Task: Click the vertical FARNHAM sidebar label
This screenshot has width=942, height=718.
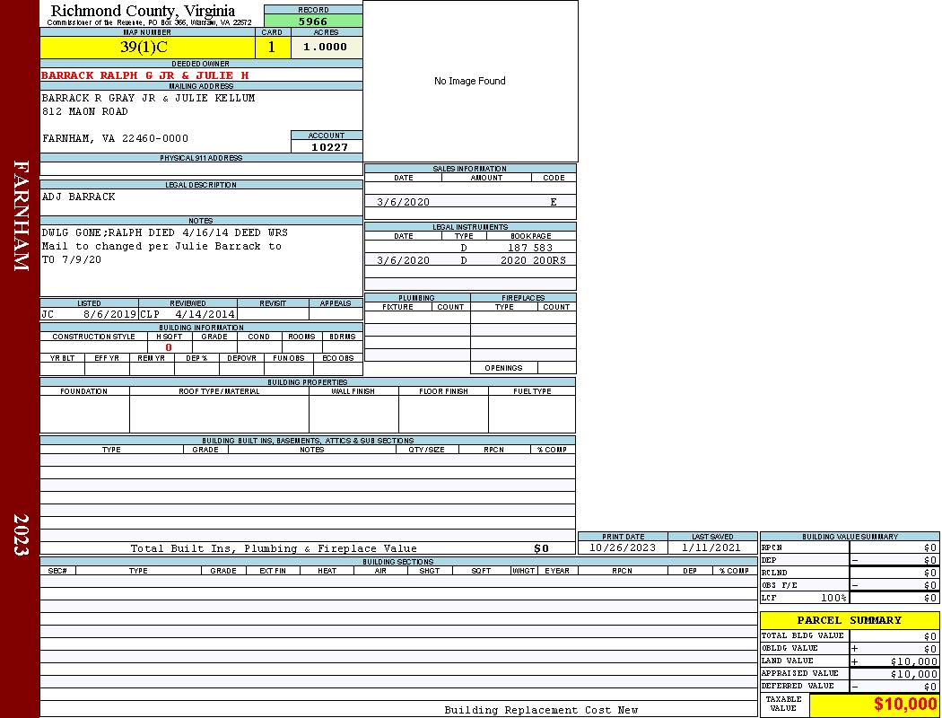Action: (x=21, y=215)
